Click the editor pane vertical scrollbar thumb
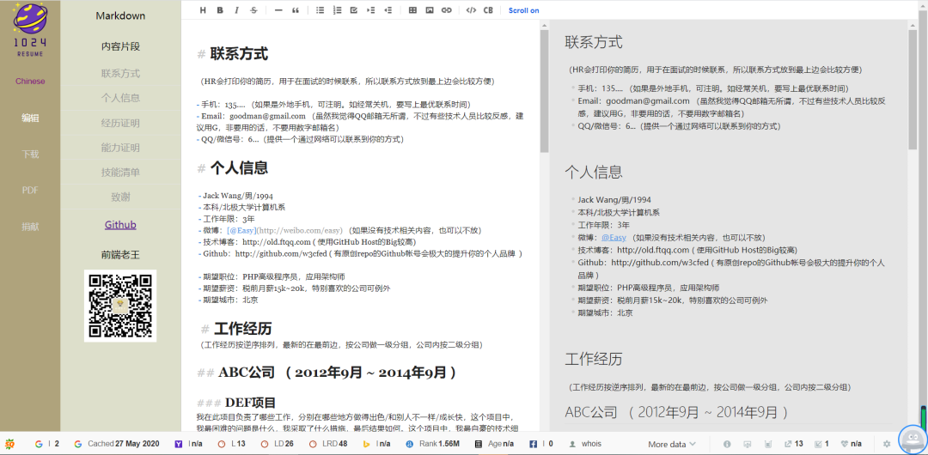The height and width of the screenshot is (455, 928). click(544, 90)
